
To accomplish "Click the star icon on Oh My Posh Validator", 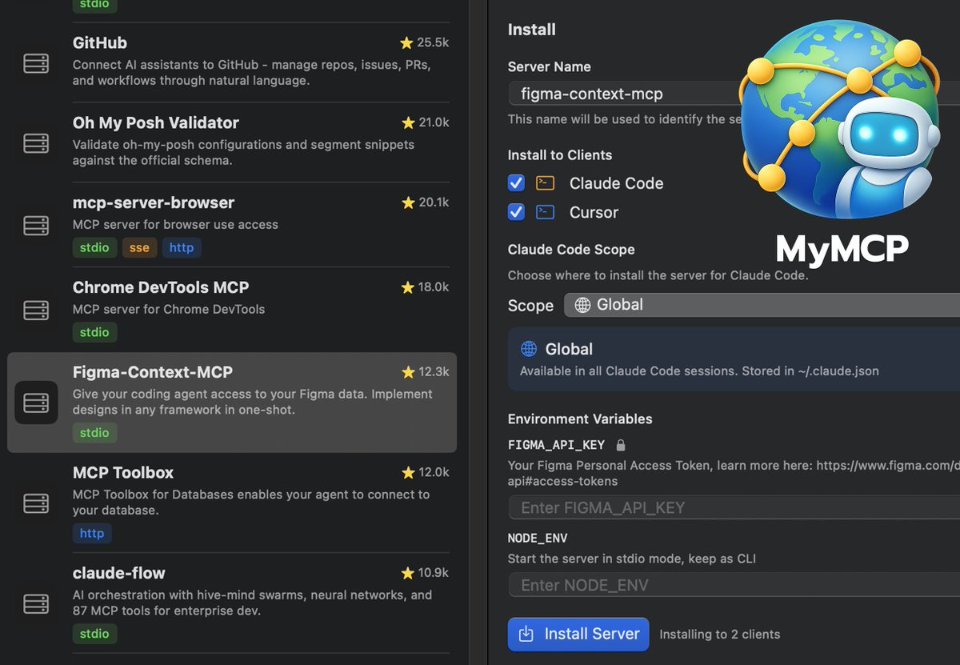I will (408, 122).
